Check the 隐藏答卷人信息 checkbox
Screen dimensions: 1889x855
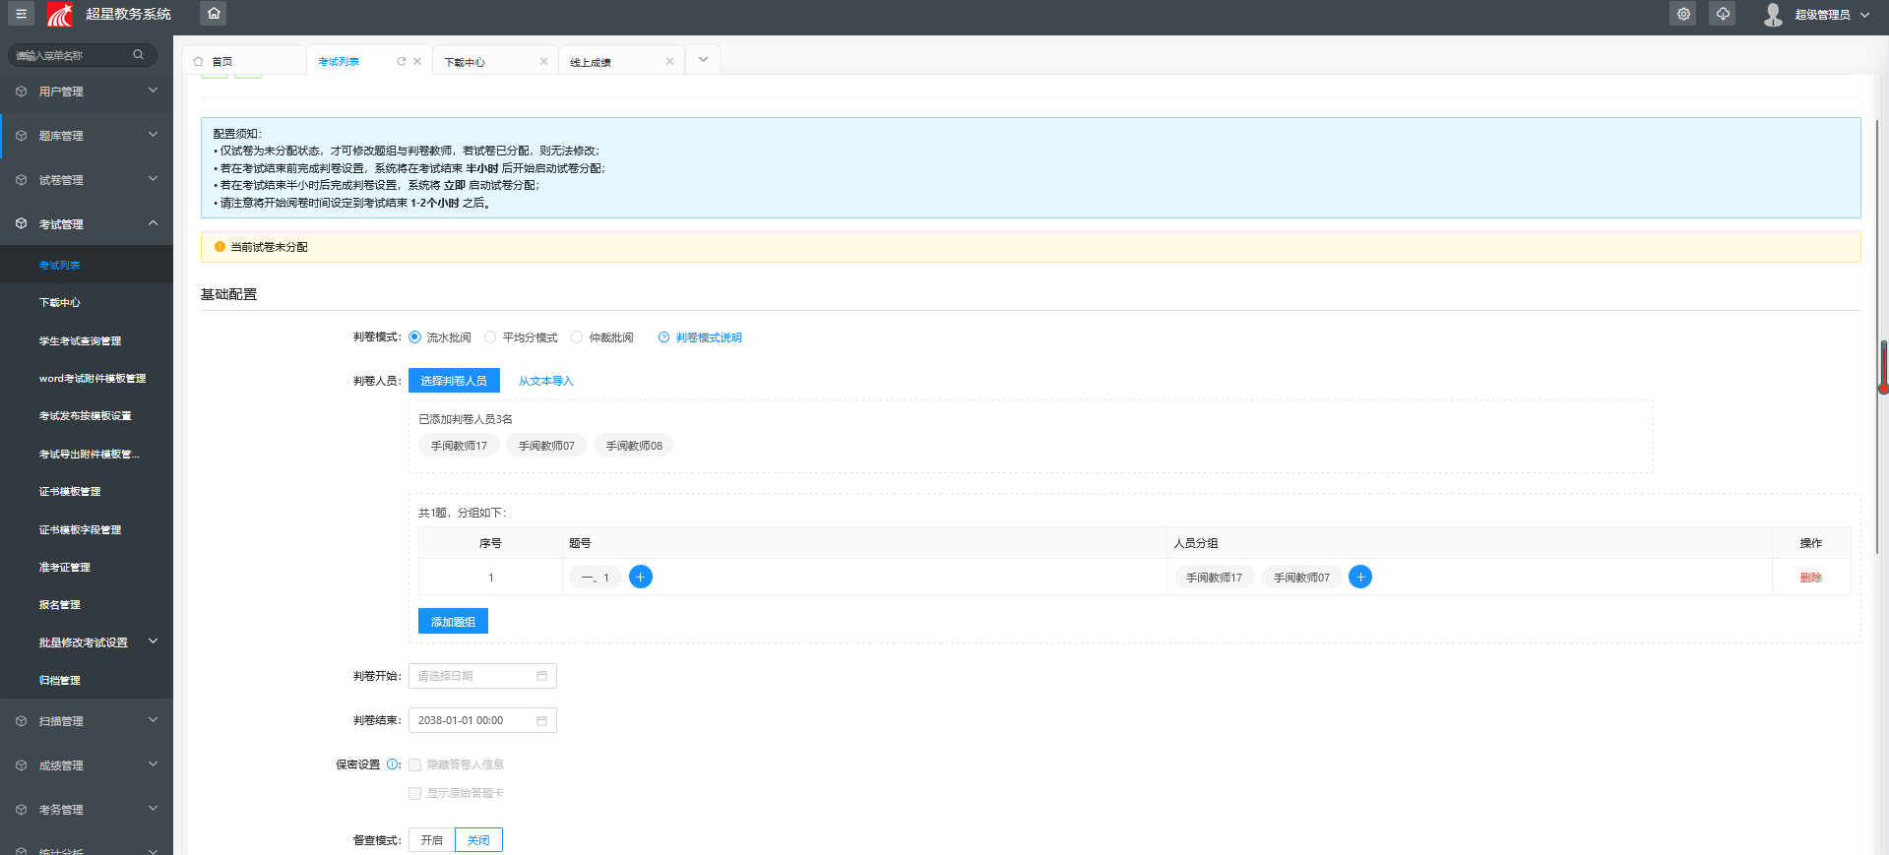[x=415, y=764]
